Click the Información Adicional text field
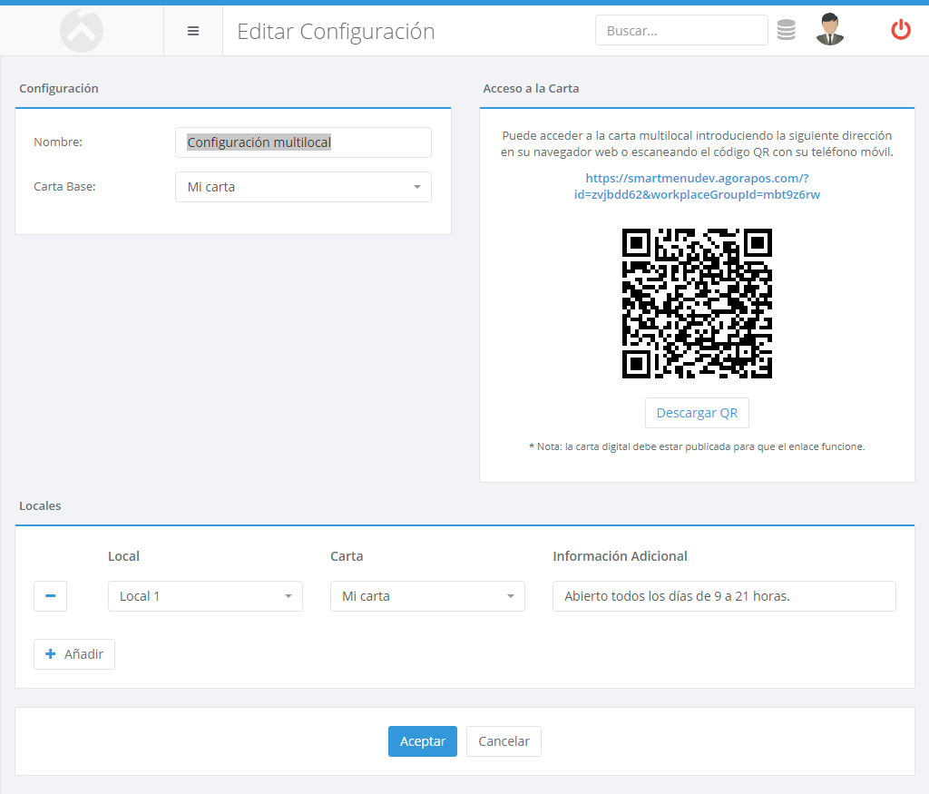 (x=724, y=596)
